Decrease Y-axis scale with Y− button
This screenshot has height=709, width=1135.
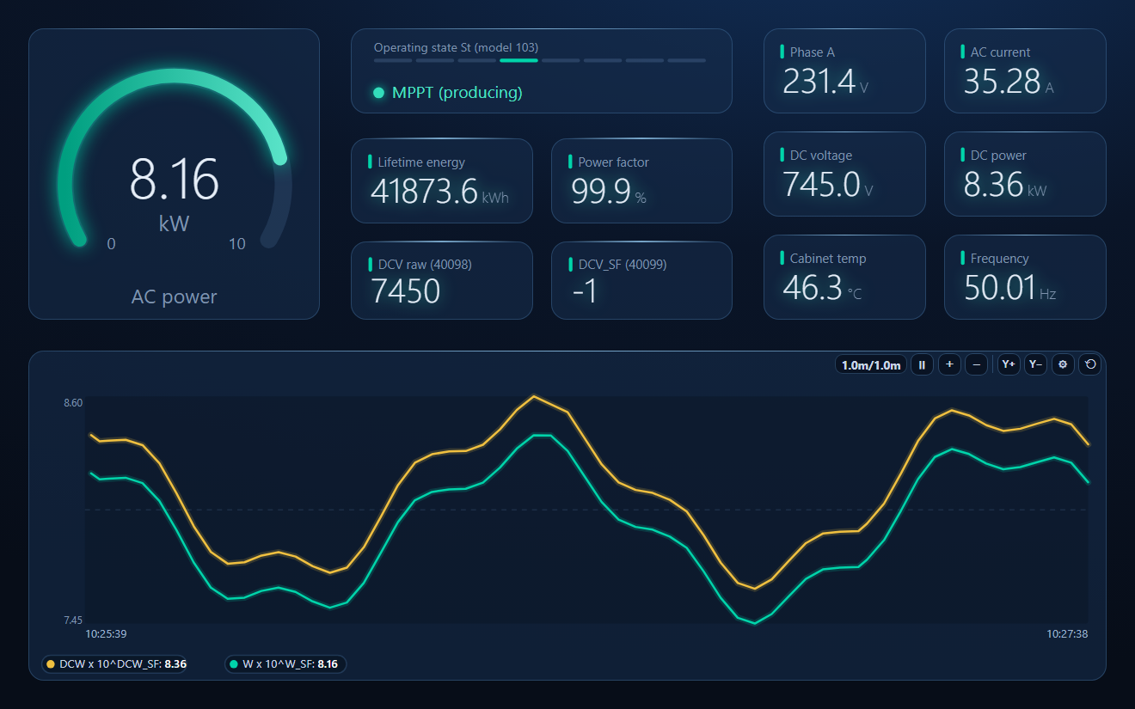[1035, 364]
